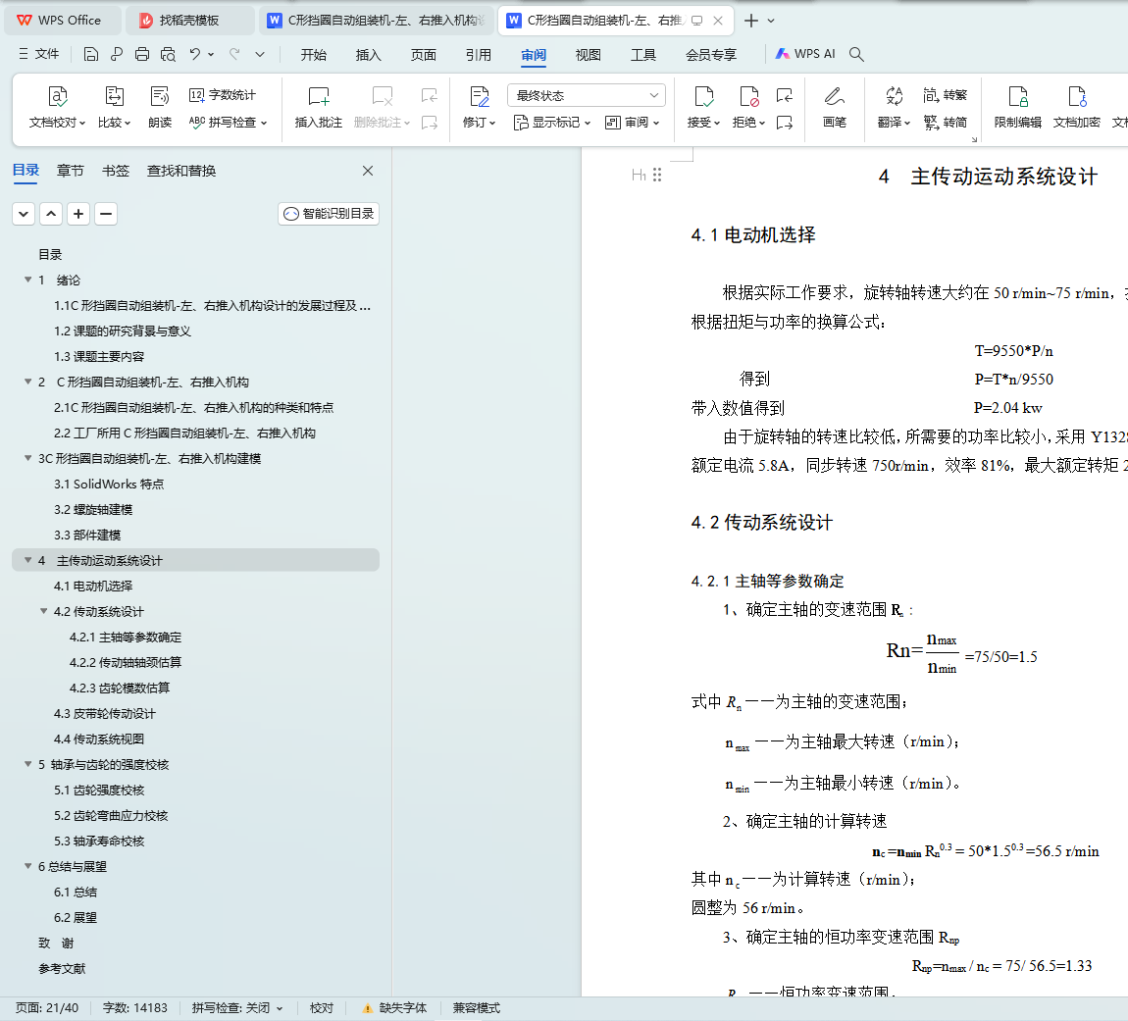
Task: Switch to the 视图 ribbon tab
Action: [588, 55]
